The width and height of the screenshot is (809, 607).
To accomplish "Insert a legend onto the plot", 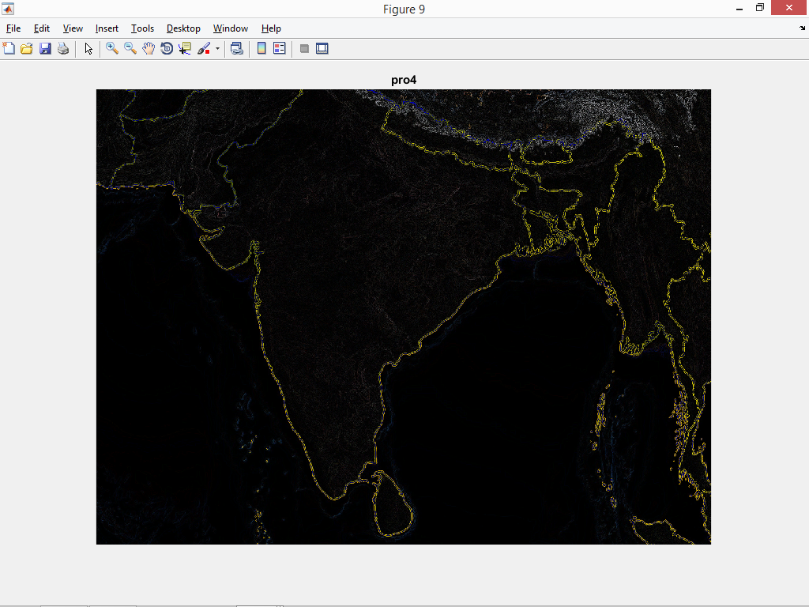I will click(x=279, y=48).
